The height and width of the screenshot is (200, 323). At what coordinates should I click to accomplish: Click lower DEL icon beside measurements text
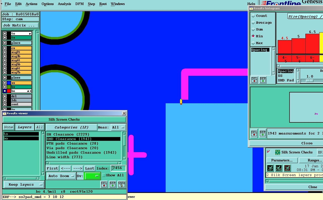click(x=254, y=134)
